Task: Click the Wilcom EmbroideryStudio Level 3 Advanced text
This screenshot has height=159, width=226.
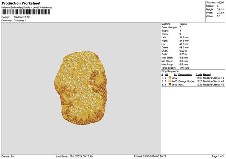Action: pyautogui.click(x=27, y=7)
